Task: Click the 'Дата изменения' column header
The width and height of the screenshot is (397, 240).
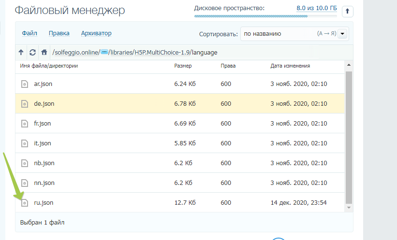Action: (290, 66)
